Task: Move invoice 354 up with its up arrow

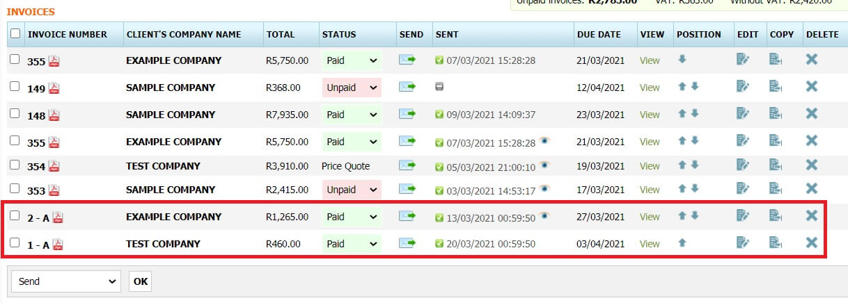Action: (x=682, y=165)
